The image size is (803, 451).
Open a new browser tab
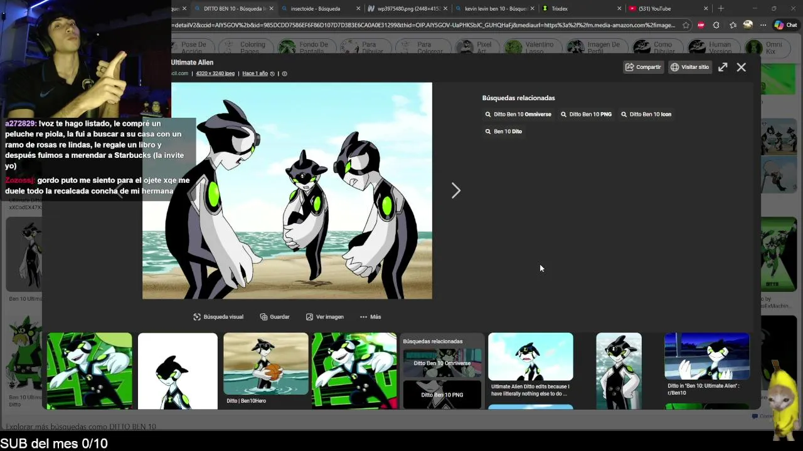coord(721,9)
